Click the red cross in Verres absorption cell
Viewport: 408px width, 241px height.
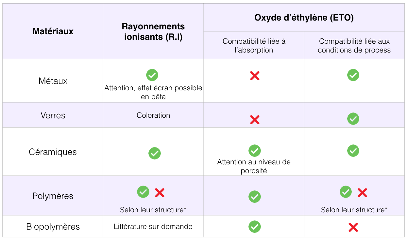(255, 120)
